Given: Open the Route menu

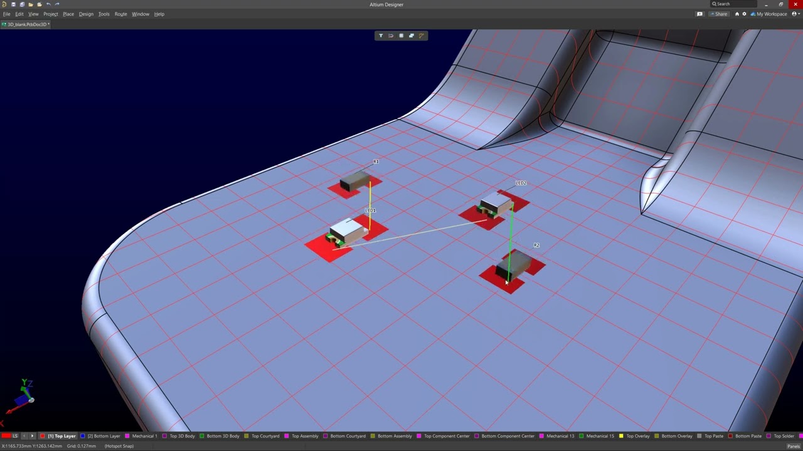Looking at the screenshot, I should (x=120, y=14).
